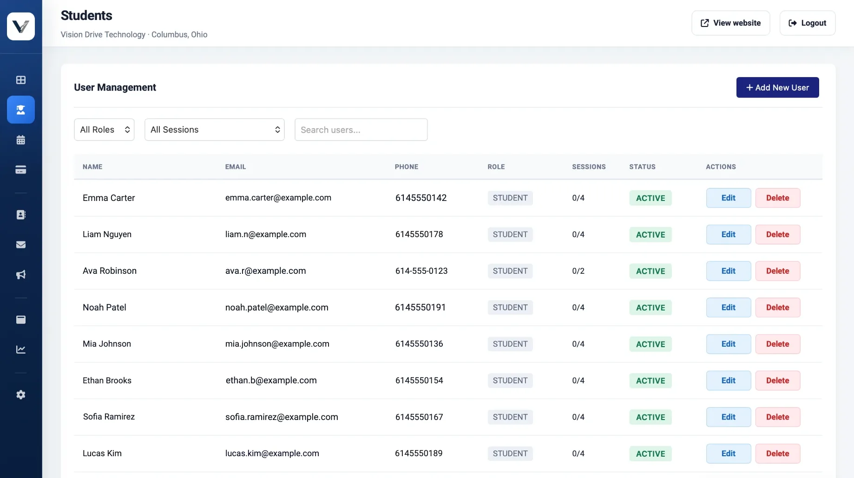Click email emma.carter@example.com
The image size is (854, 478).
coord(278,198)
